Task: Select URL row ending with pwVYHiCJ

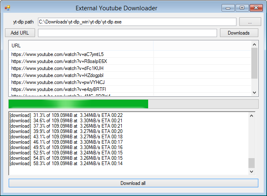Action: click(x=130, y=82)
